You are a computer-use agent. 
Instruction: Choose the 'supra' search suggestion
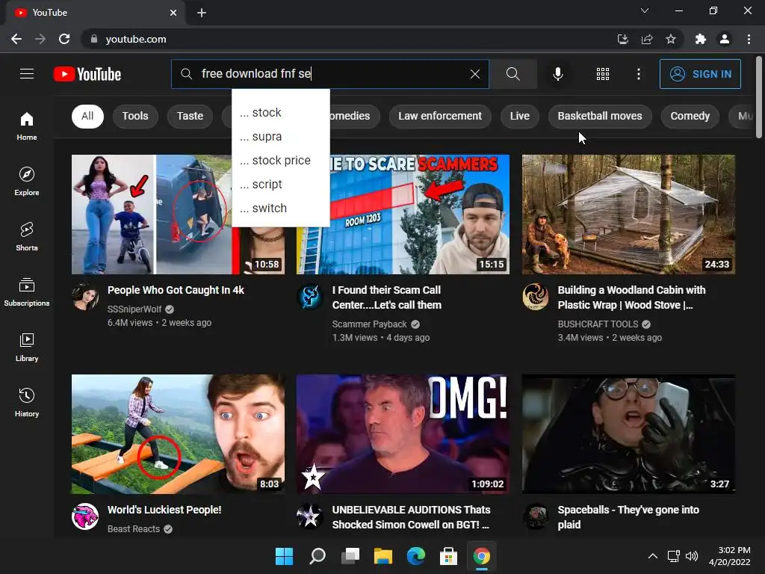(281, 136)
